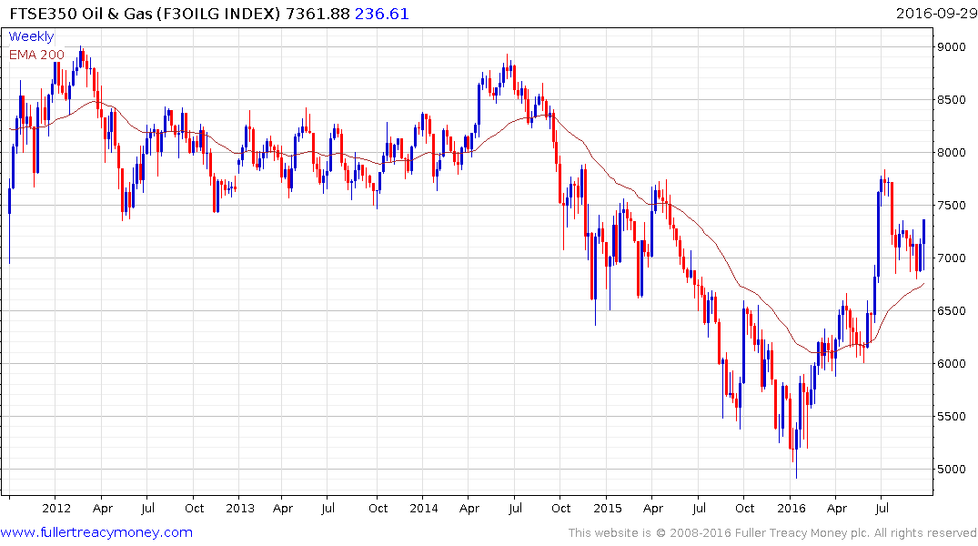Click the 2015 label on the time axis
Viewport: 978px width, 546px height.
tap(608, 508)
